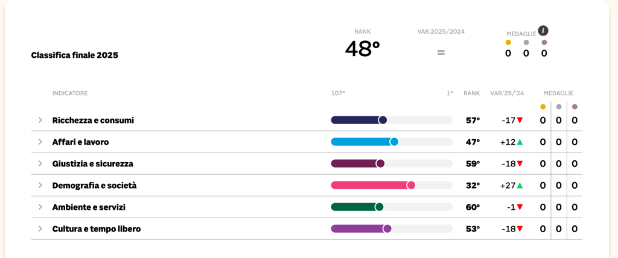This screenshot has height=258, width=618.
Task: Click red down arrow for Ricchezza e consumi
Action: pos(520,121)
